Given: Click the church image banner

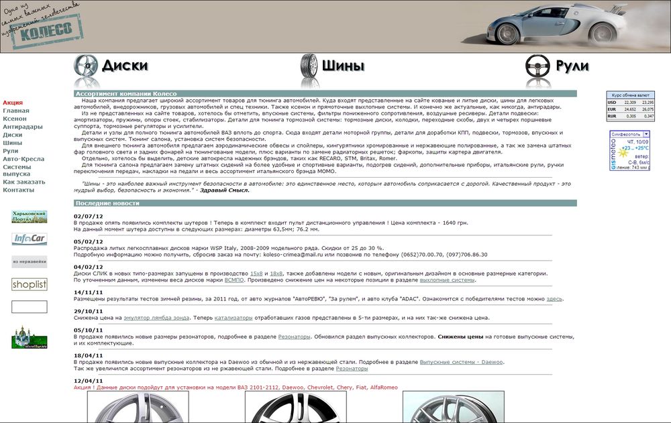Looking at the screenshot, I should [x=29, y=337].
